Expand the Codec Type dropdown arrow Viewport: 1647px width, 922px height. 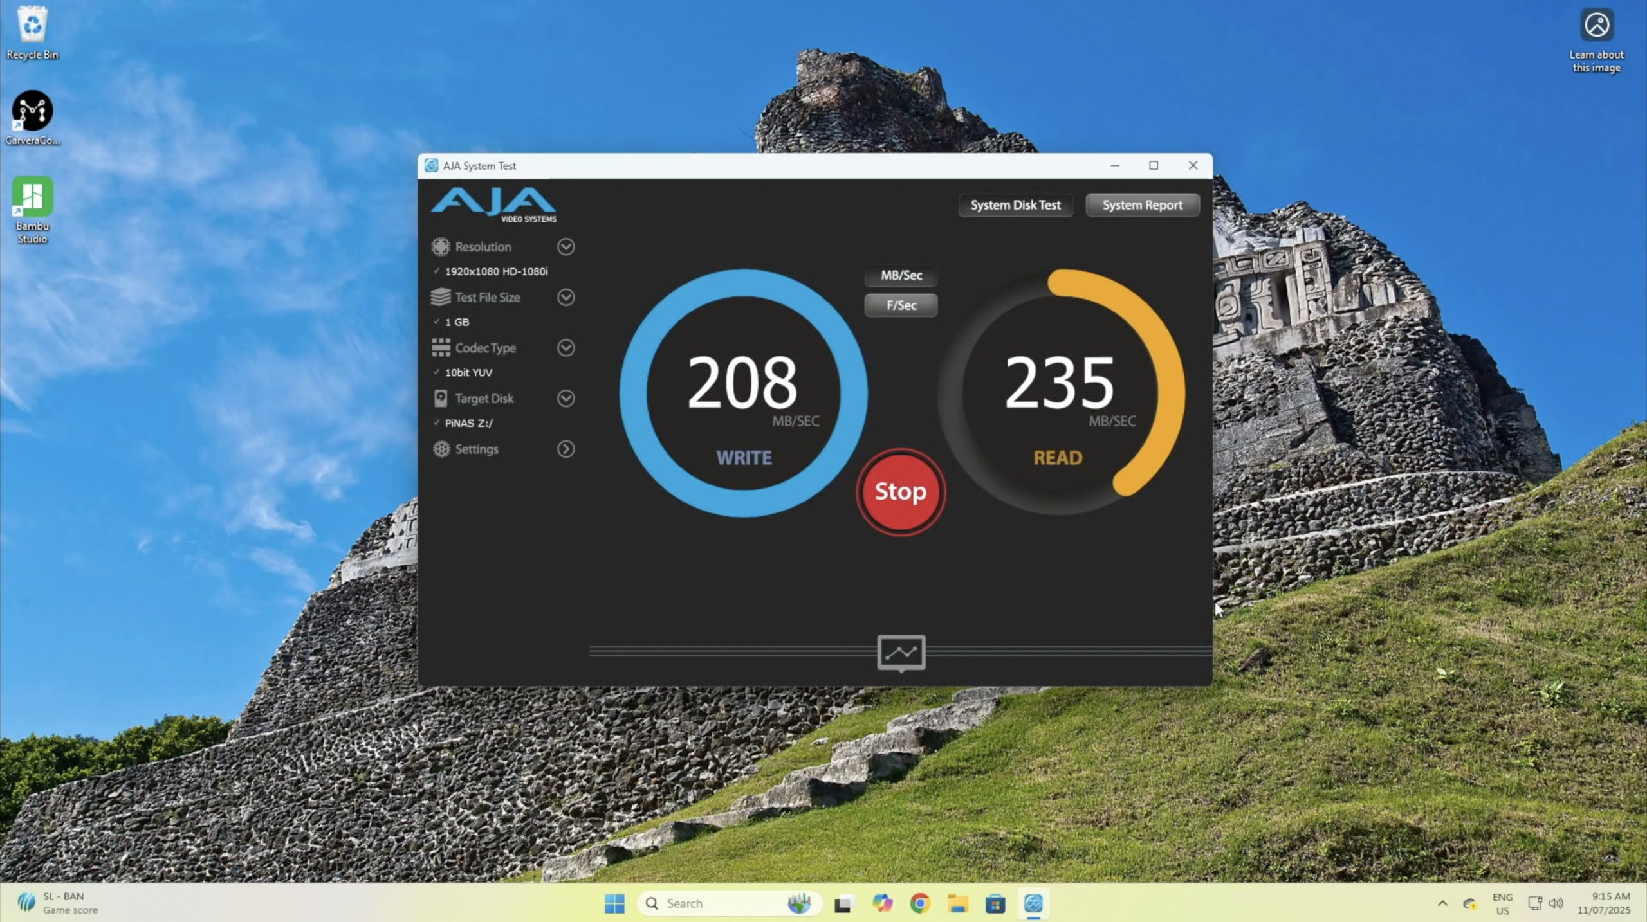pos(566,348)
